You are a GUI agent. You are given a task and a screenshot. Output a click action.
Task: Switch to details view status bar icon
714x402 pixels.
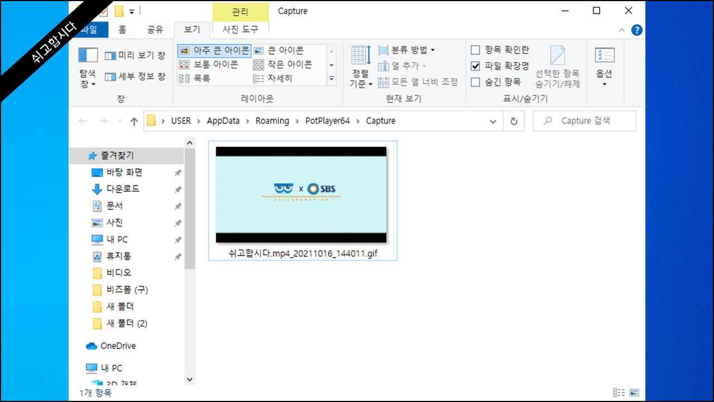click(619, 393)
